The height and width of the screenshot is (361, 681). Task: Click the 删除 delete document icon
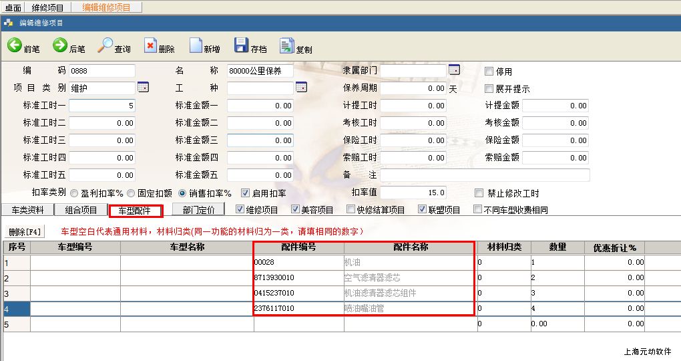(x=150, y=45)
